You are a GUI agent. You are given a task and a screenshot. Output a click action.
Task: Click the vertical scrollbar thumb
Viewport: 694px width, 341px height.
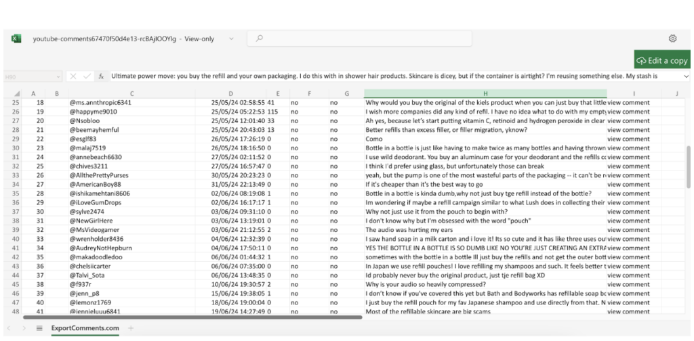[689, 167]
